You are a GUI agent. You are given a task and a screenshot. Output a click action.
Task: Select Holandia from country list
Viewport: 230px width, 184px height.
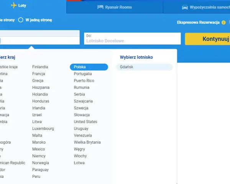40,94
